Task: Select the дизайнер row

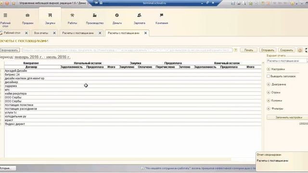Action: (133, 82)
